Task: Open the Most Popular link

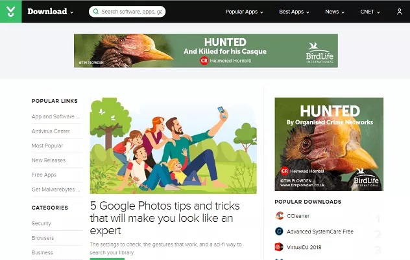Action: [47, 146]
